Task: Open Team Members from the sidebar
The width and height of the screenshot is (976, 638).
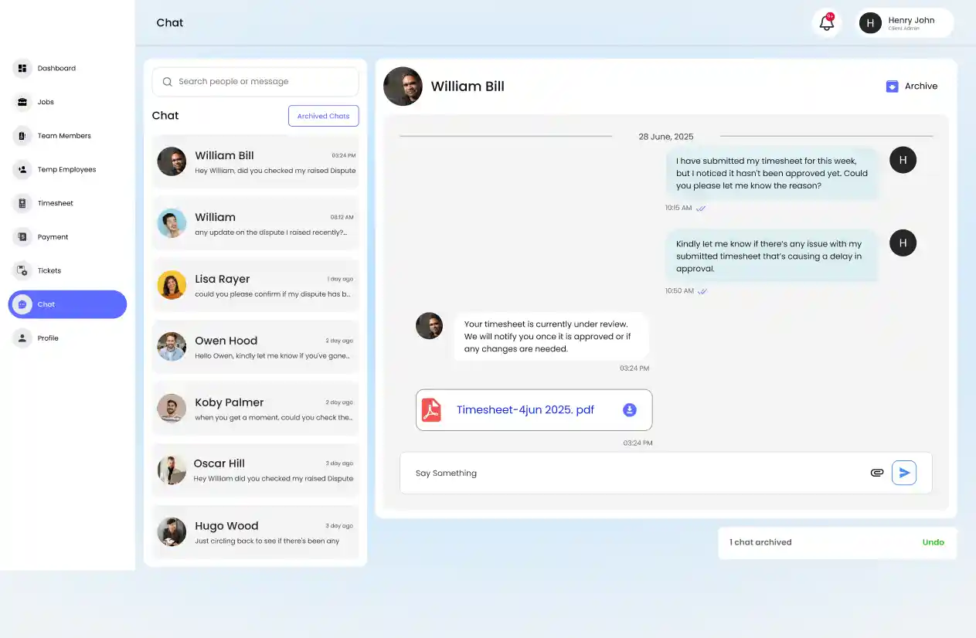Action: pyautogui.click(x=22, y=135)
